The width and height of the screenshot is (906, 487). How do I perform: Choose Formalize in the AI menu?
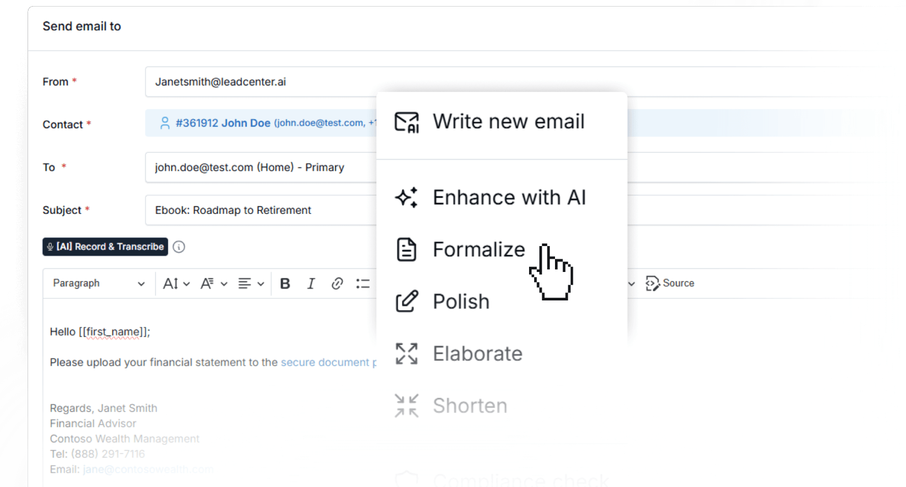pos(478,250)
